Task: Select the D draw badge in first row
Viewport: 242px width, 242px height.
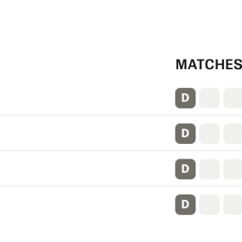Action: (186, 98)
